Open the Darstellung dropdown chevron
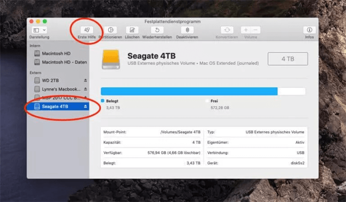 click(x=44, y=30)
